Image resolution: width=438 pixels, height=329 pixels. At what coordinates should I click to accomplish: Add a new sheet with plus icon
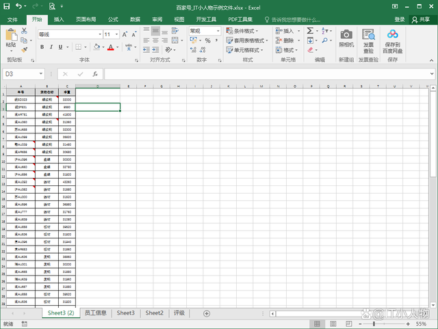point(207,313)
